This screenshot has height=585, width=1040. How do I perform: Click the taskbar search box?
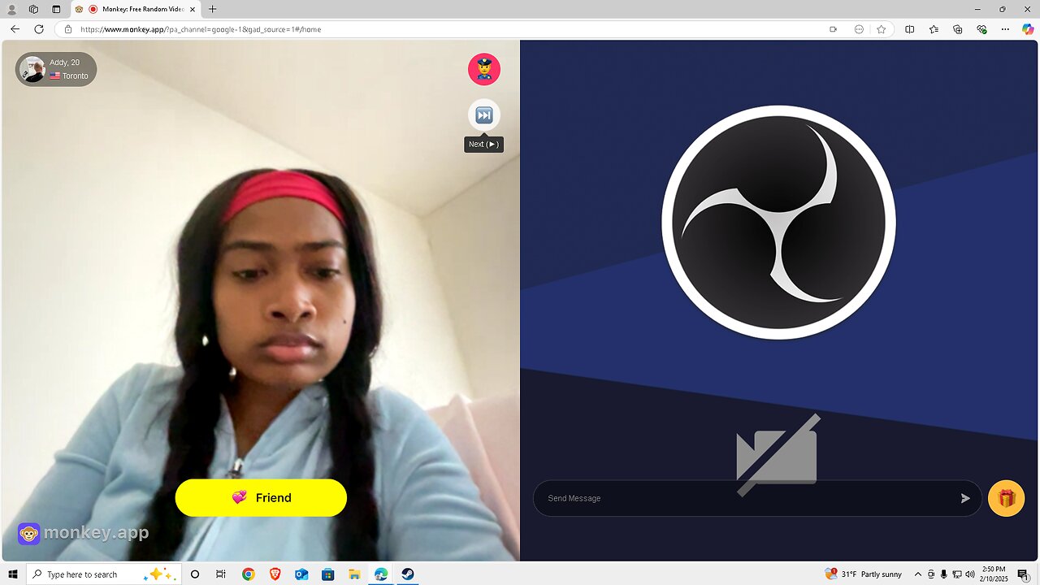click(x=103, y=574)
